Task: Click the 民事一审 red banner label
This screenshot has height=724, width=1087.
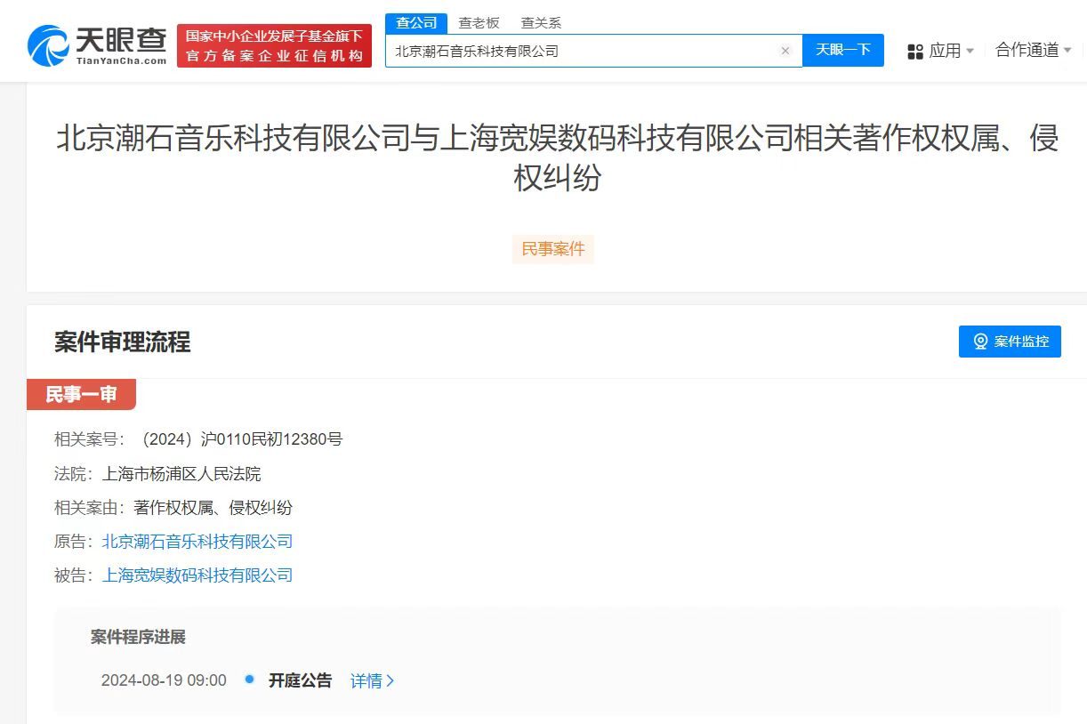Action: click(81, 394)
